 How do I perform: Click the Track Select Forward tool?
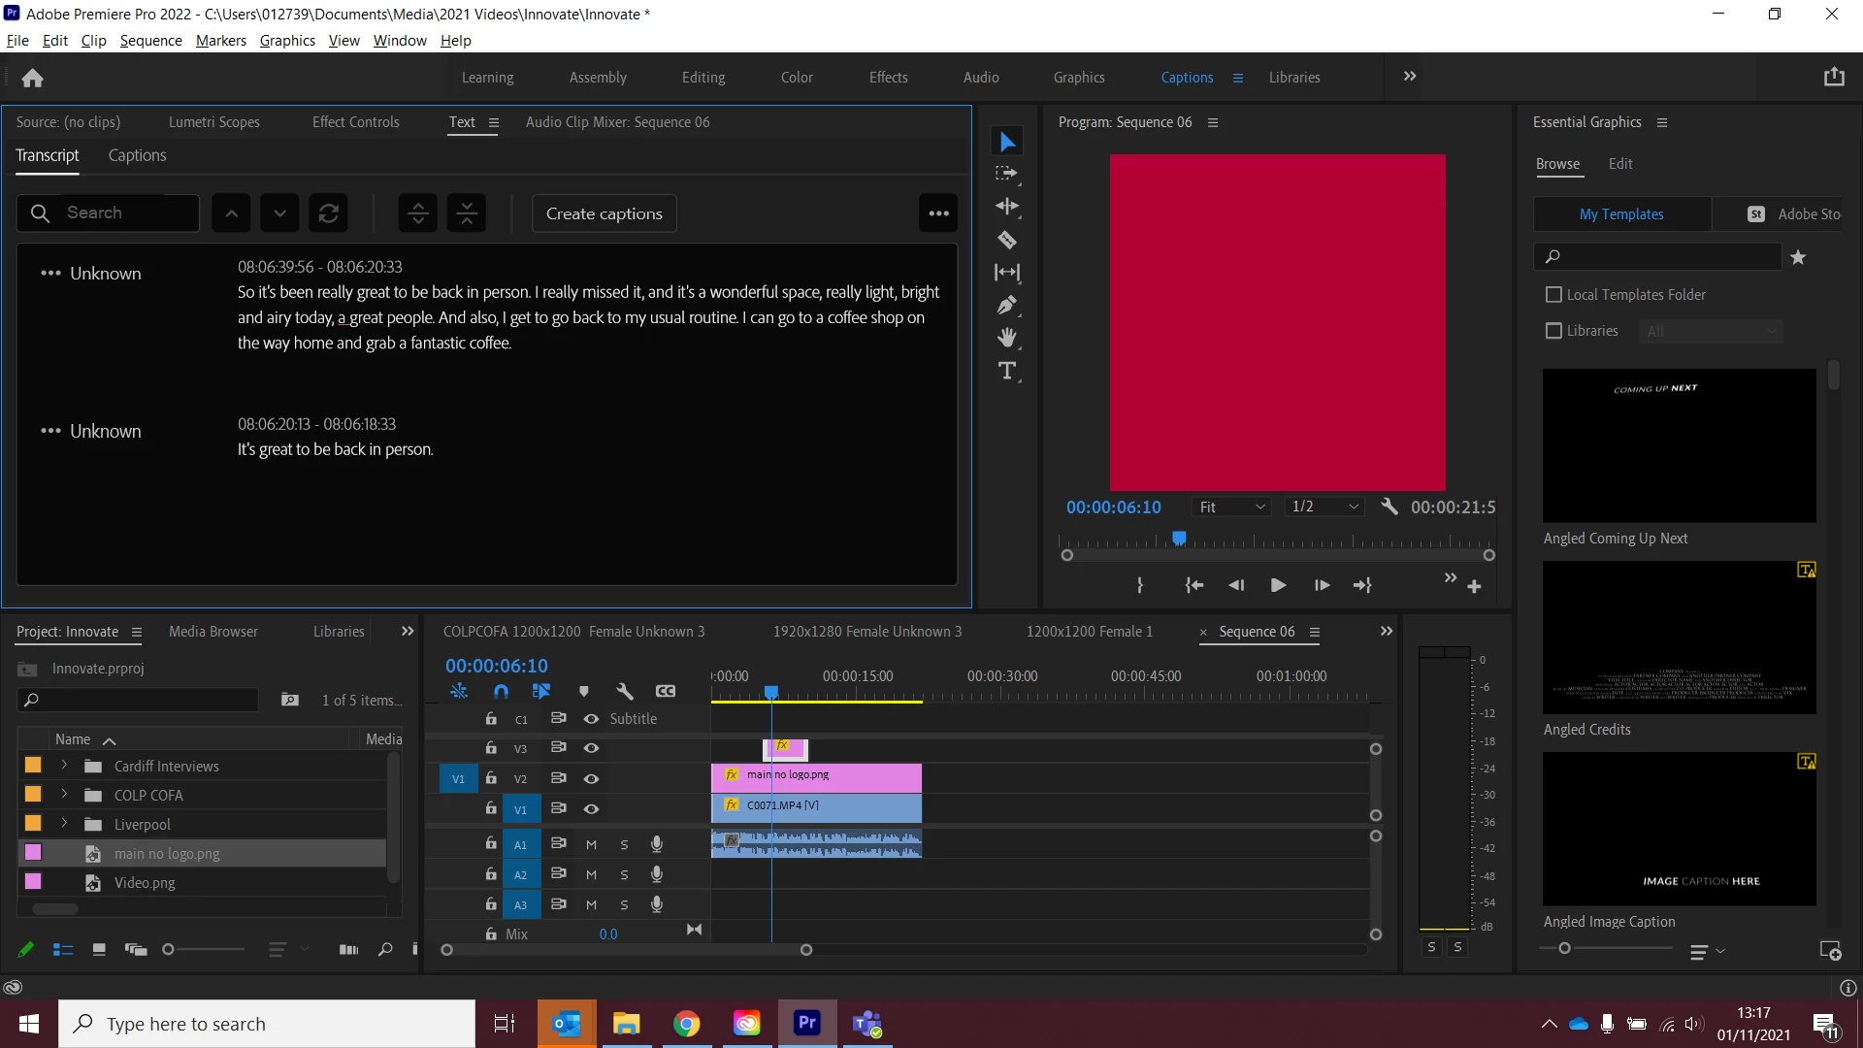(x=1007, y=174)
